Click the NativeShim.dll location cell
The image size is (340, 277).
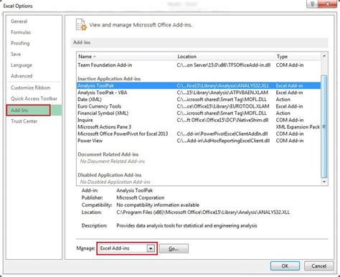[x=222, y=120]
